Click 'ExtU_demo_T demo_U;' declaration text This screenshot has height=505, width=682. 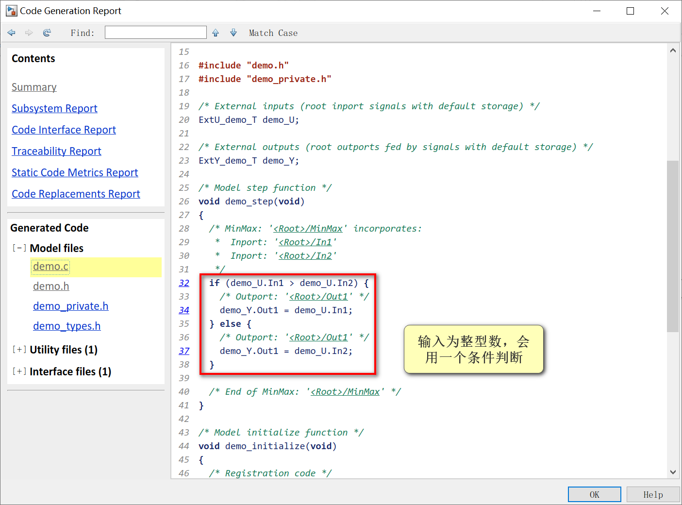click(x=249, y=119)
